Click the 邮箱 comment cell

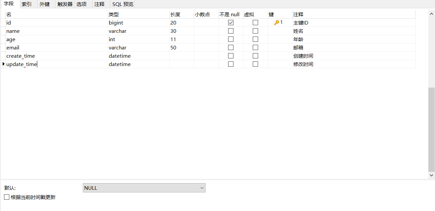(354, 47)
